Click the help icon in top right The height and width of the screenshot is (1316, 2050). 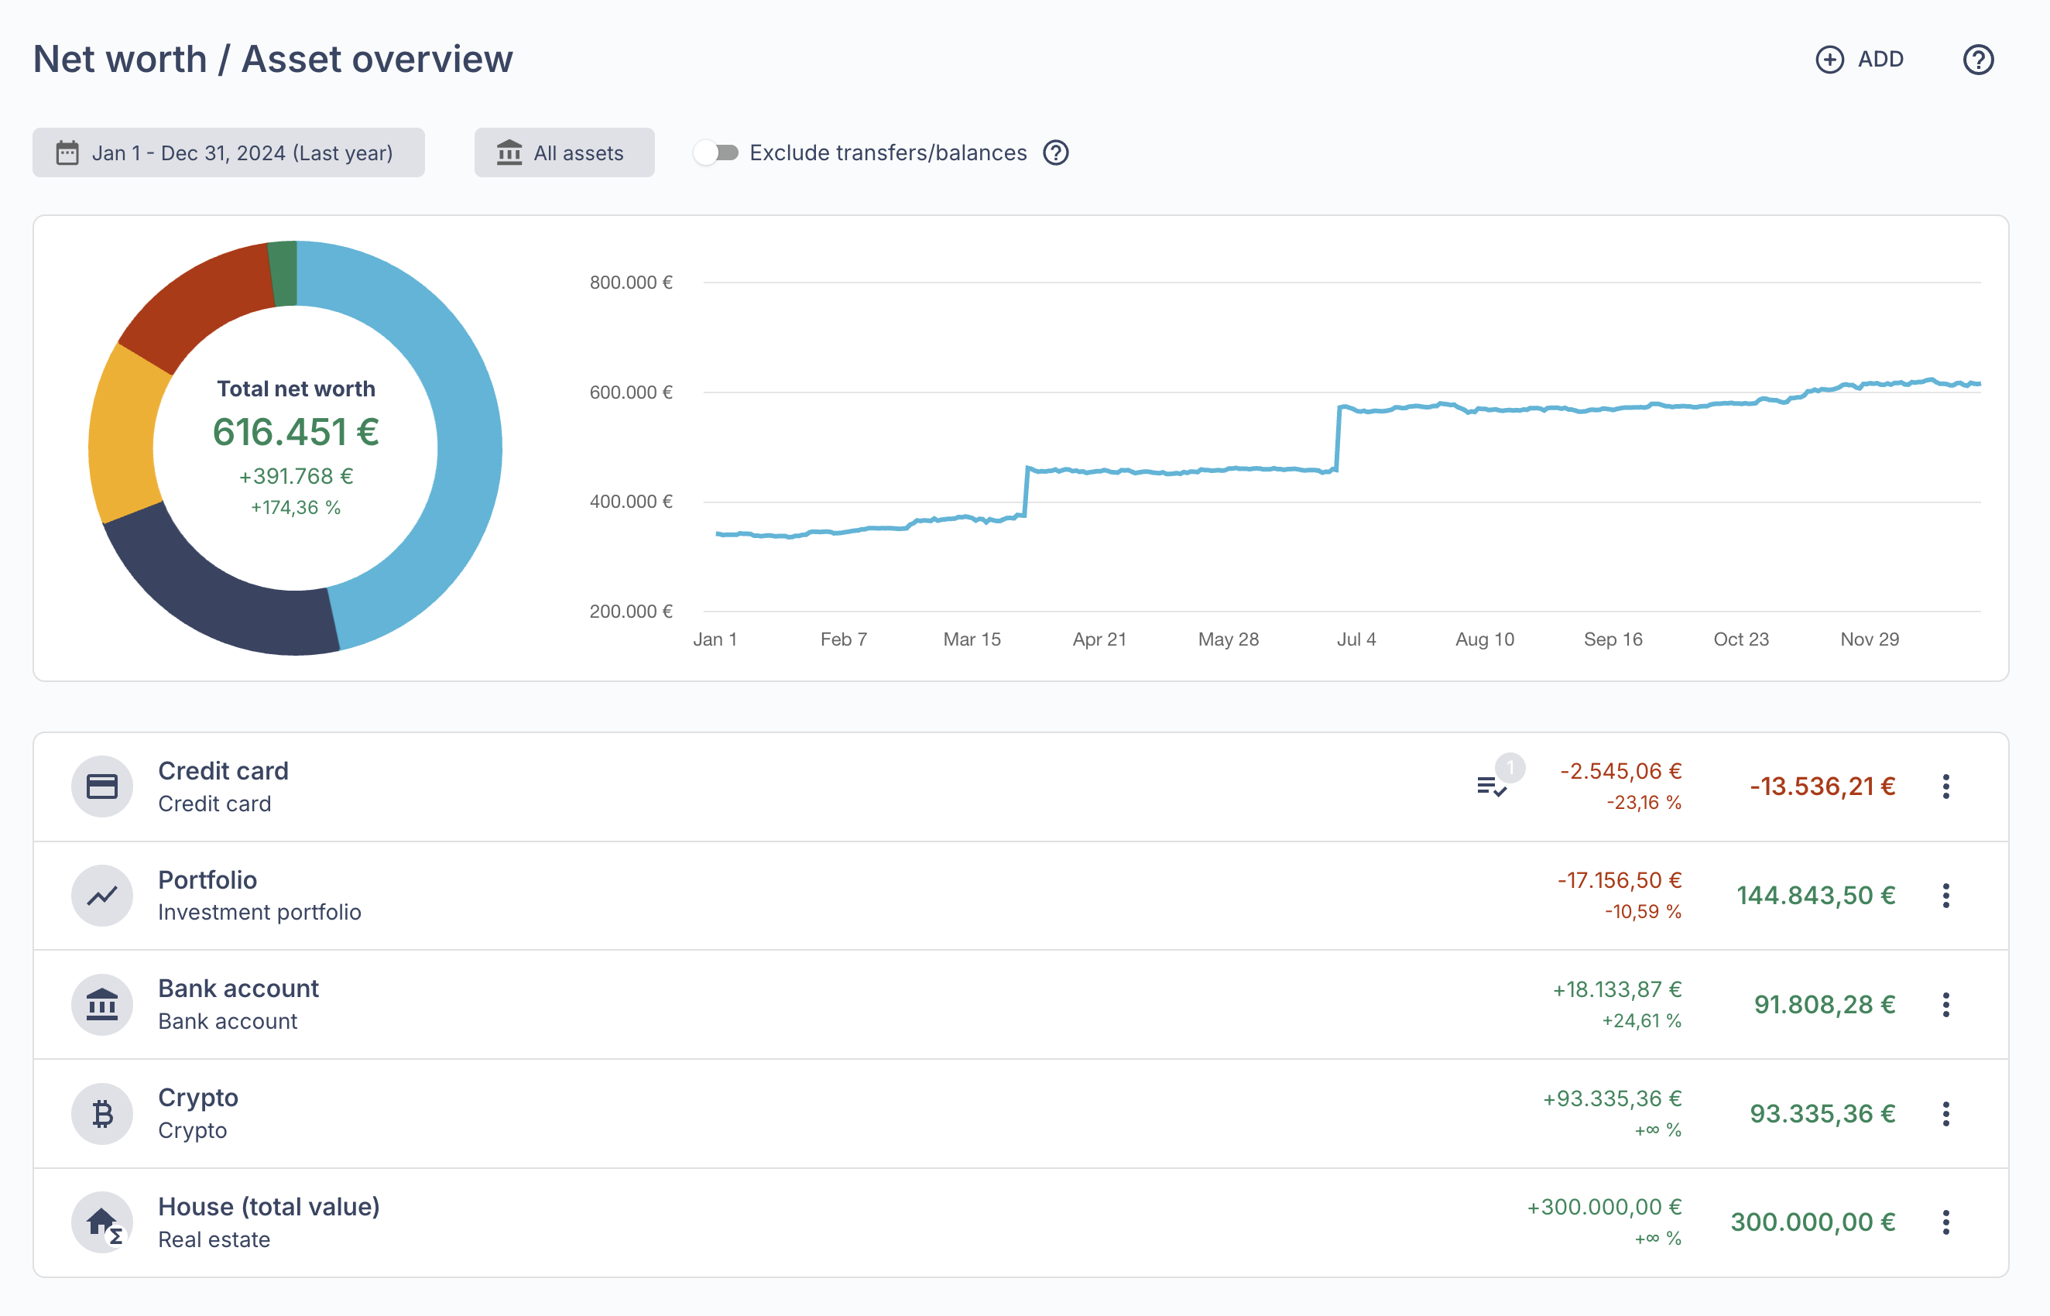coord(1977,60)
